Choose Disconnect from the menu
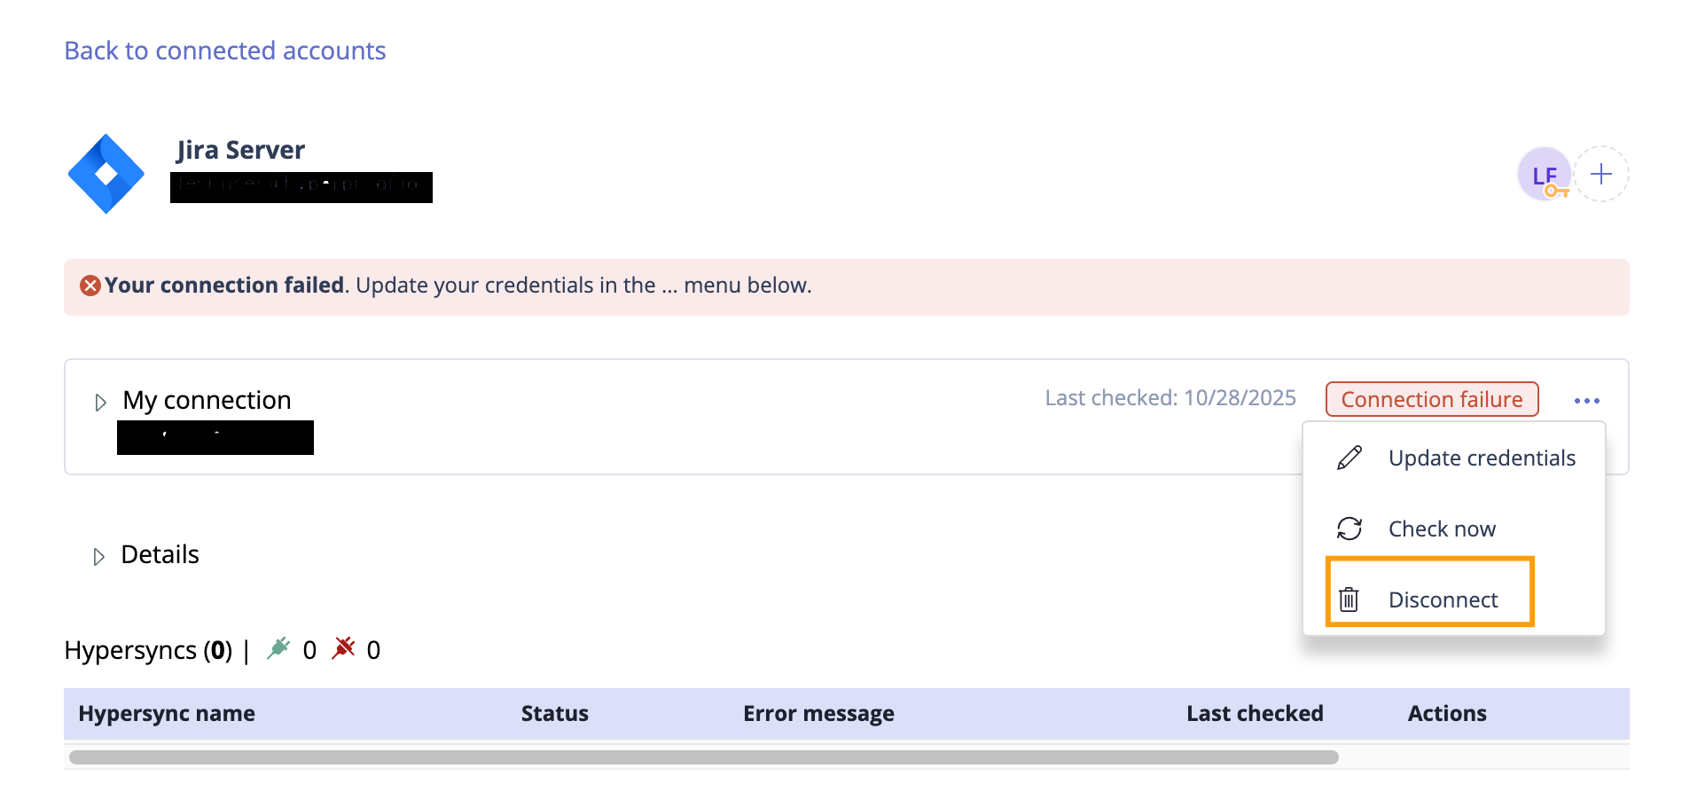This screenshot has height=807, width=1690. click(x=1443, y=599)
